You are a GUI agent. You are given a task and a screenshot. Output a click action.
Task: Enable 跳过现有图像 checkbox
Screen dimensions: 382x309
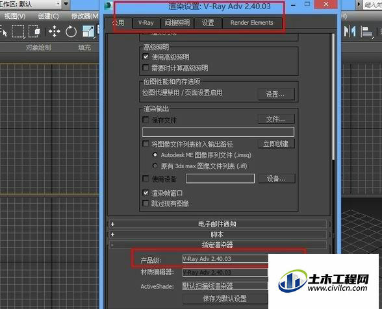[146, 203]
